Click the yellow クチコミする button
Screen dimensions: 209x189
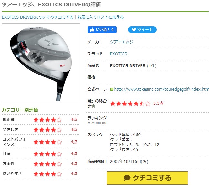pos(147,178)
